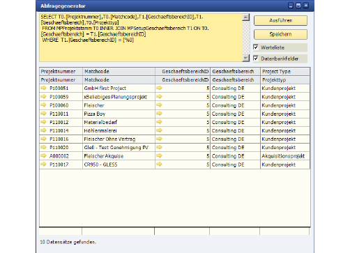Select the top GeschaeftsbereichID column header
This screenshot has height=253, width=350.
(x=183, y=72)
